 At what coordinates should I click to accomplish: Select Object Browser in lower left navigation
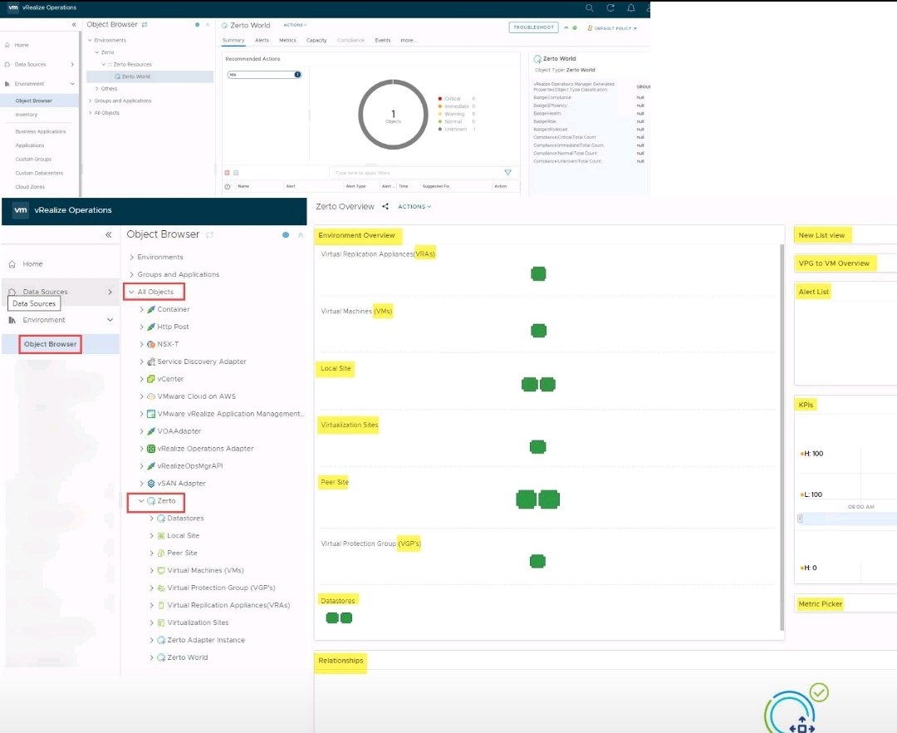pyautogui.click(x=51, y=344)
